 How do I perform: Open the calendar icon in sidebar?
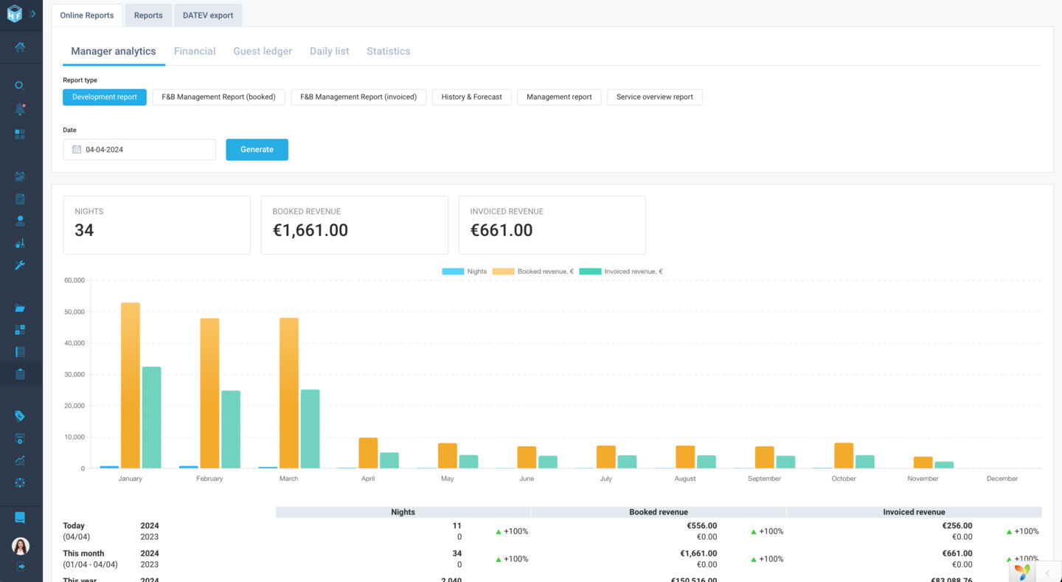(x=20, y=176)
